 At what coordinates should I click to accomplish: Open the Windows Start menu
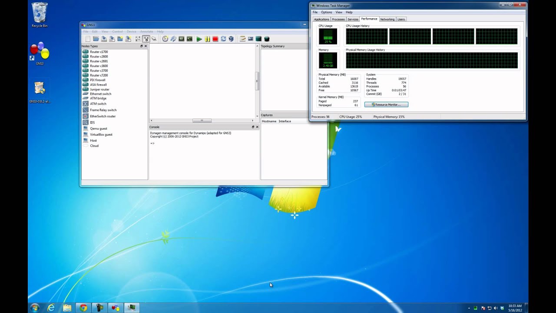[x=35, y=308]
